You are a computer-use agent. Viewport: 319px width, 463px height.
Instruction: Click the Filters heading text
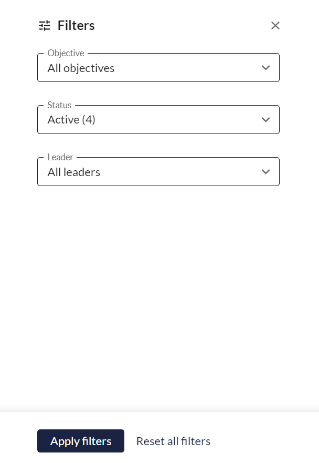[76, 26]
